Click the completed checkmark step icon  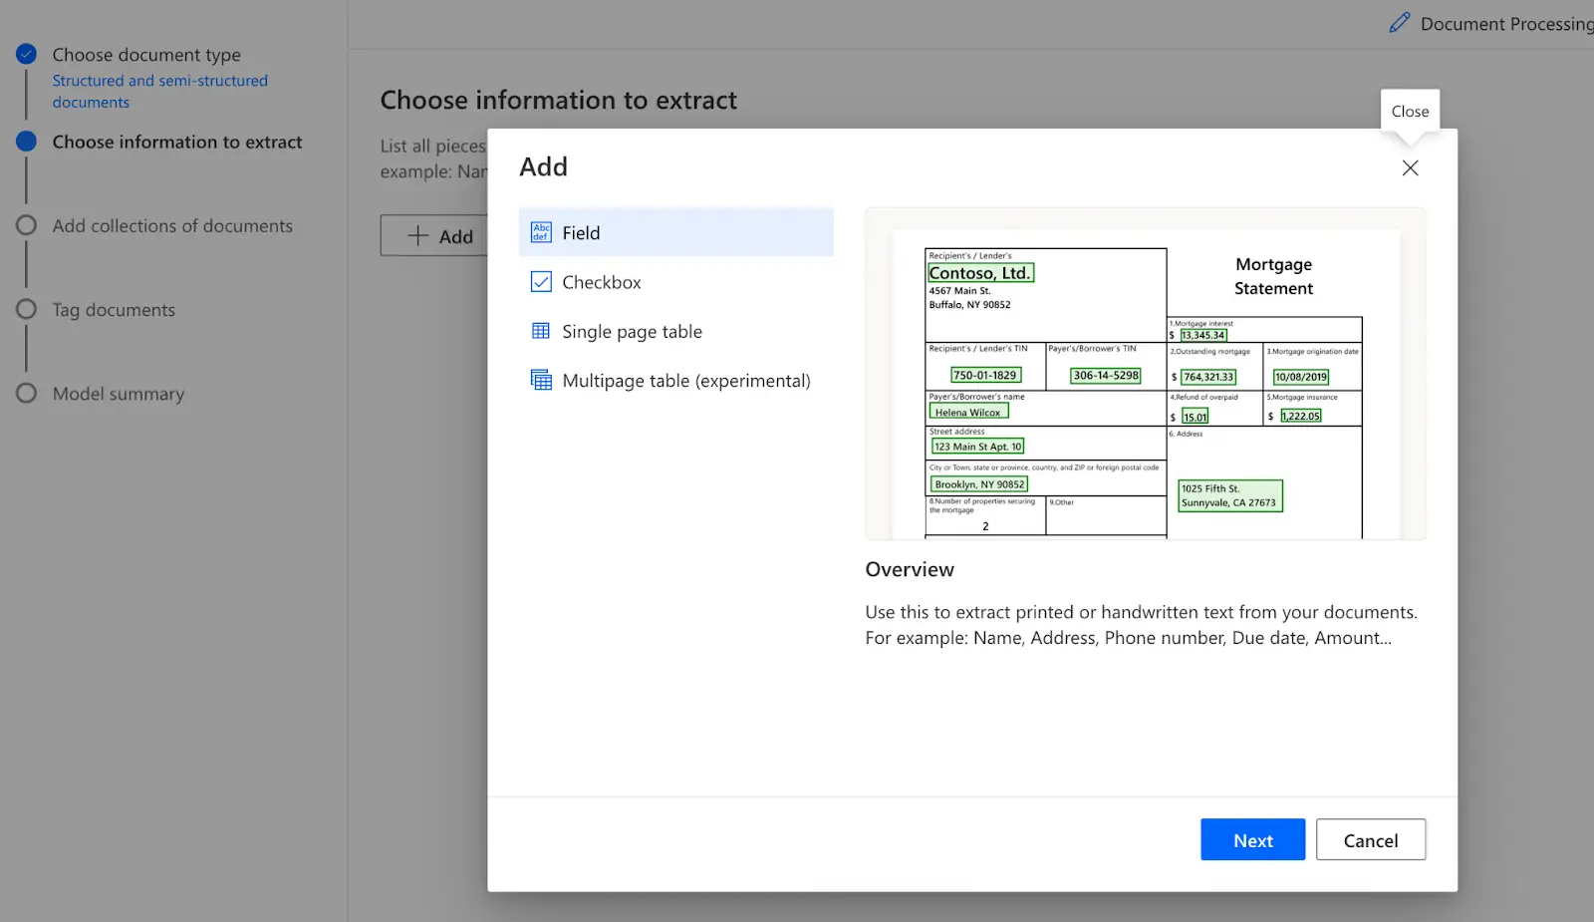tap(27, 54)
